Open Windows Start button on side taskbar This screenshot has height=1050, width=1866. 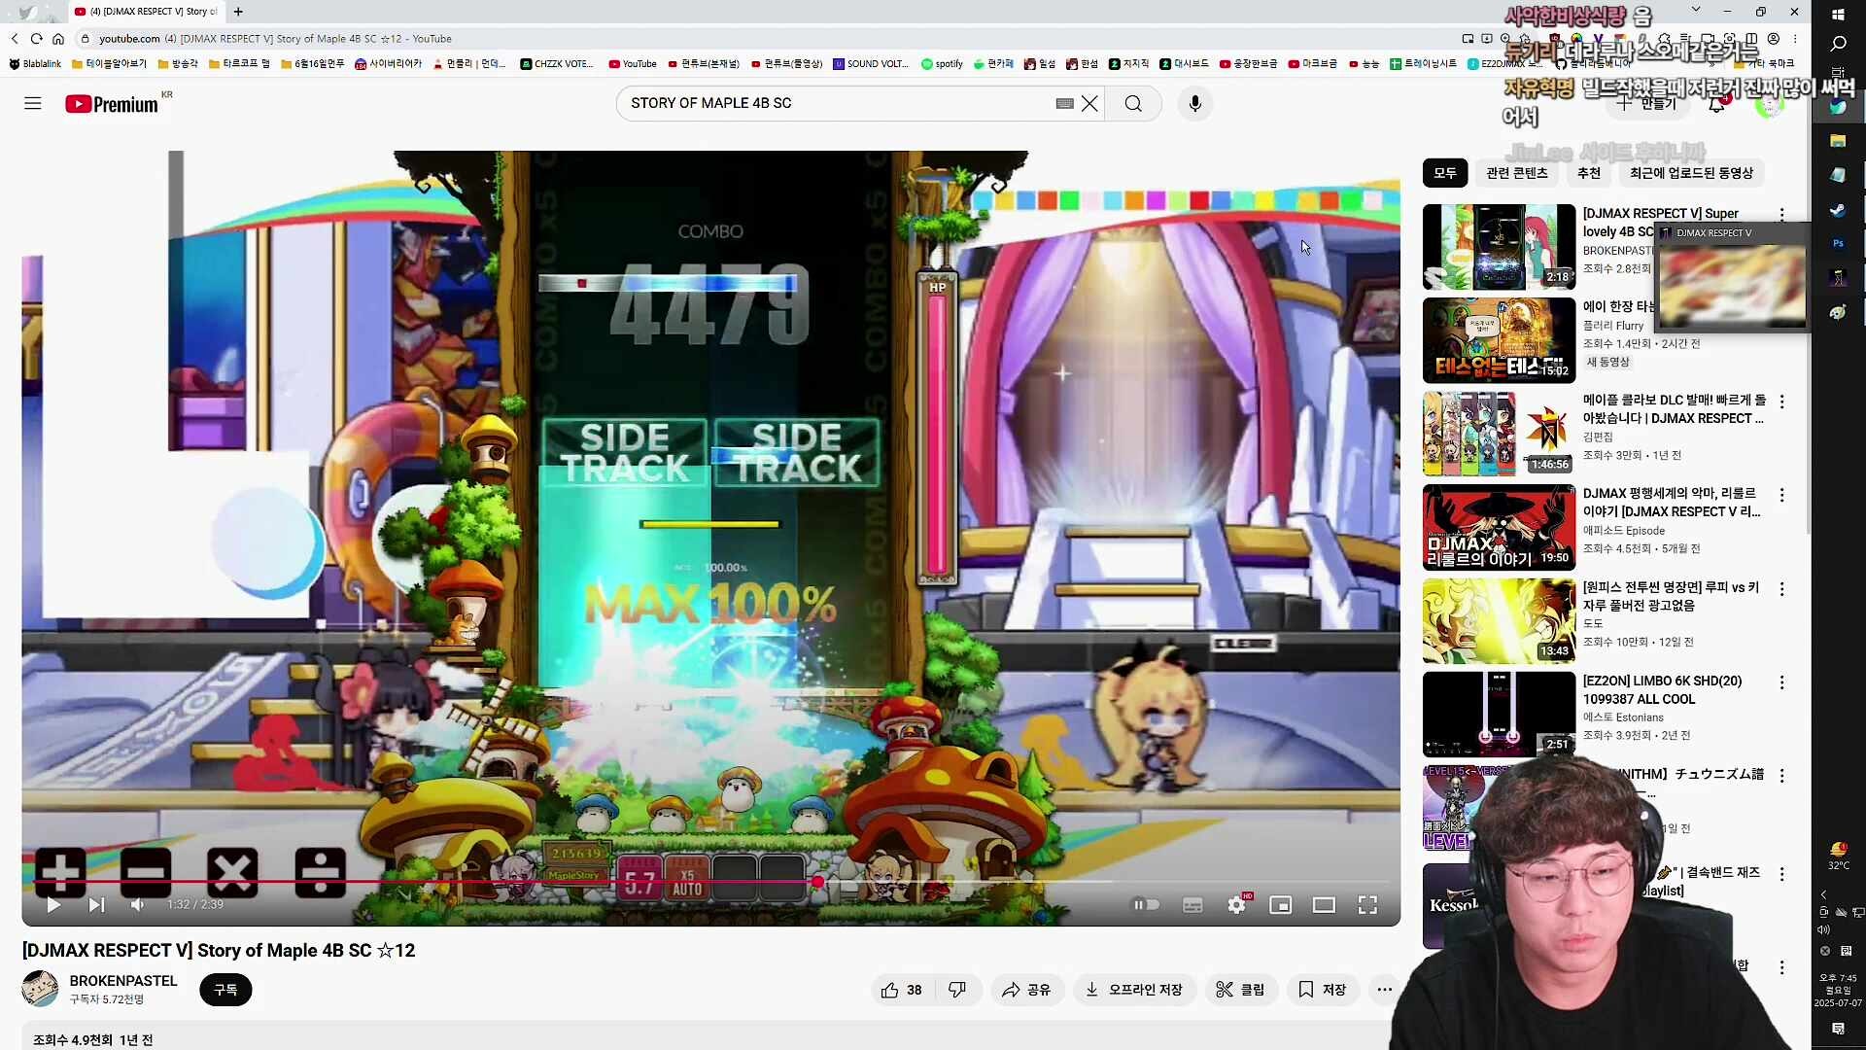click(x=1838, y=15)
